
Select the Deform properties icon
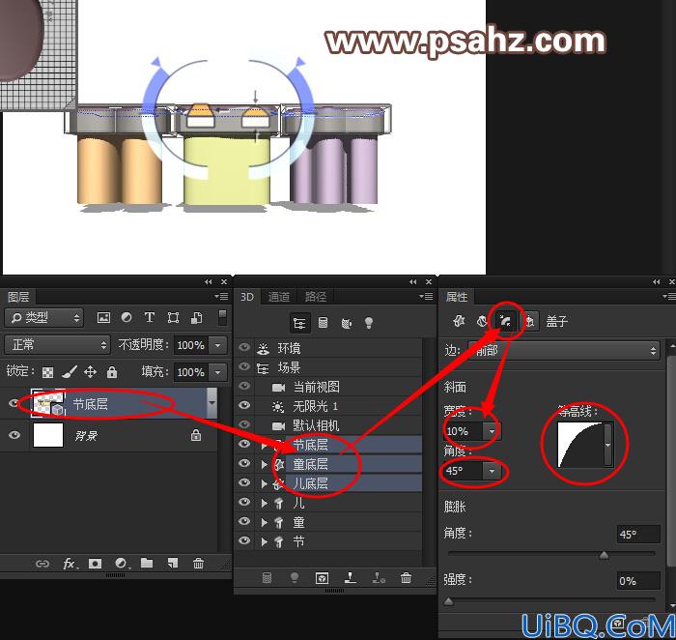482,321
